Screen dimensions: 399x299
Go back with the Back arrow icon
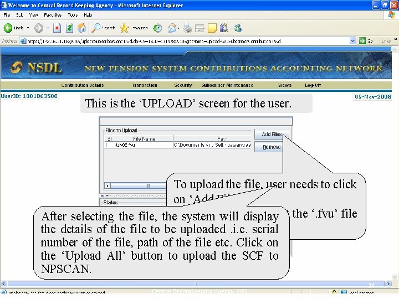coord(8,28)
